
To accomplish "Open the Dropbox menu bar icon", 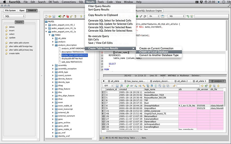I will click(x=201, y=2).
